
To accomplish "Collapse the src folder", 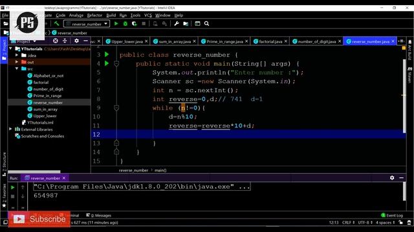I will [x=17, y=69].
